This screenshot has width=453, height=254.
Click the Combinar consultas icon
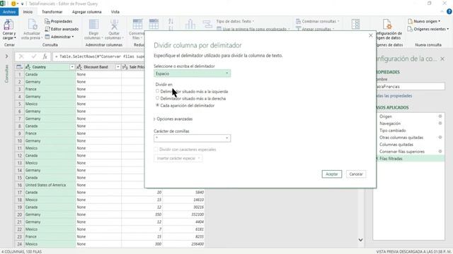(x=298, y=21)
